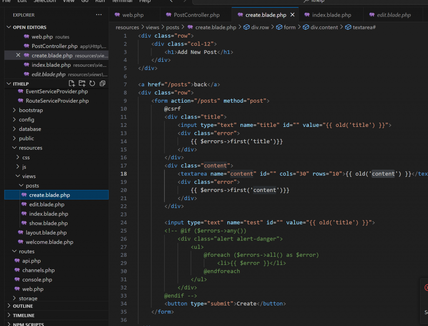428x326 pixels.
Task: Switch to the PostController.php tab
Action: pyautogui.click(x=196, y=15)
